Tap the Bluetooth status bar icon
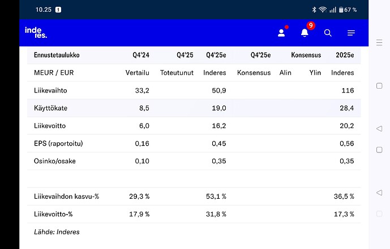 coord(314,10)
